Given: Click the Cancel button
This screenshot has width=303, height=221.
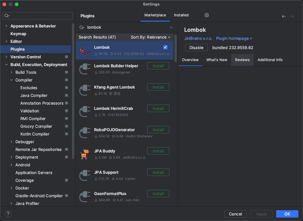Looking at the screenshot, I should click(x=235, y=214).
